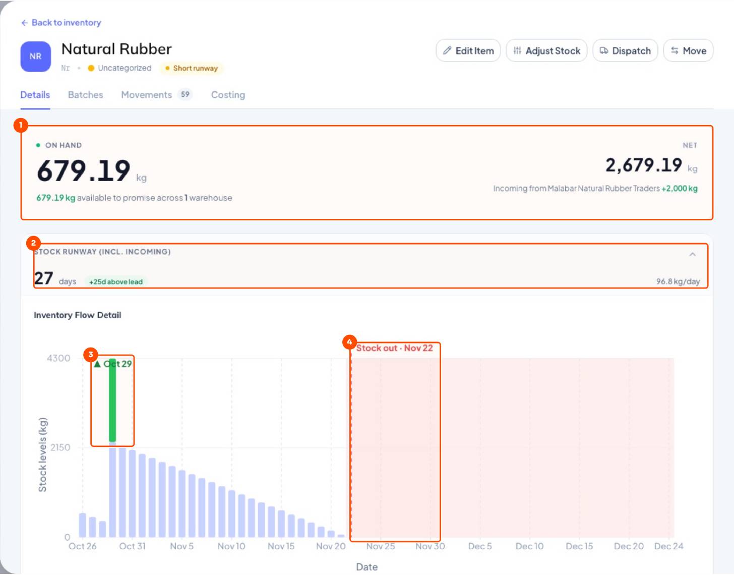Click the Move button
The image size is (734, 575).
[688, 50]
